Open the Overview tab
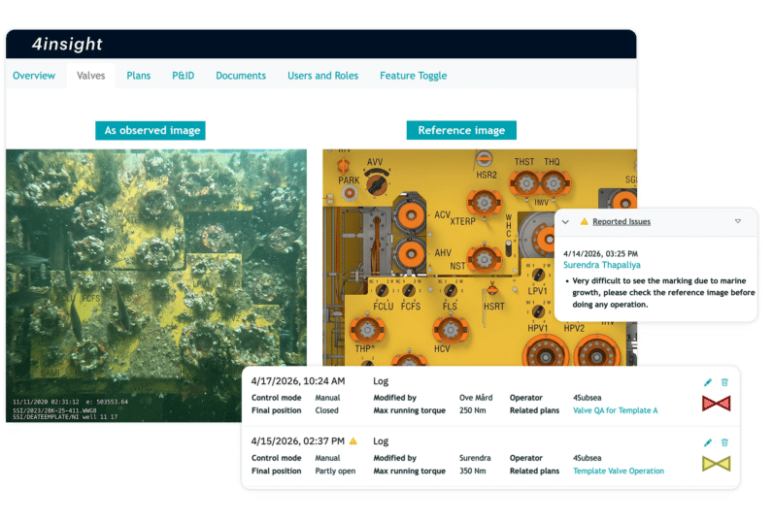 point(34,76)
